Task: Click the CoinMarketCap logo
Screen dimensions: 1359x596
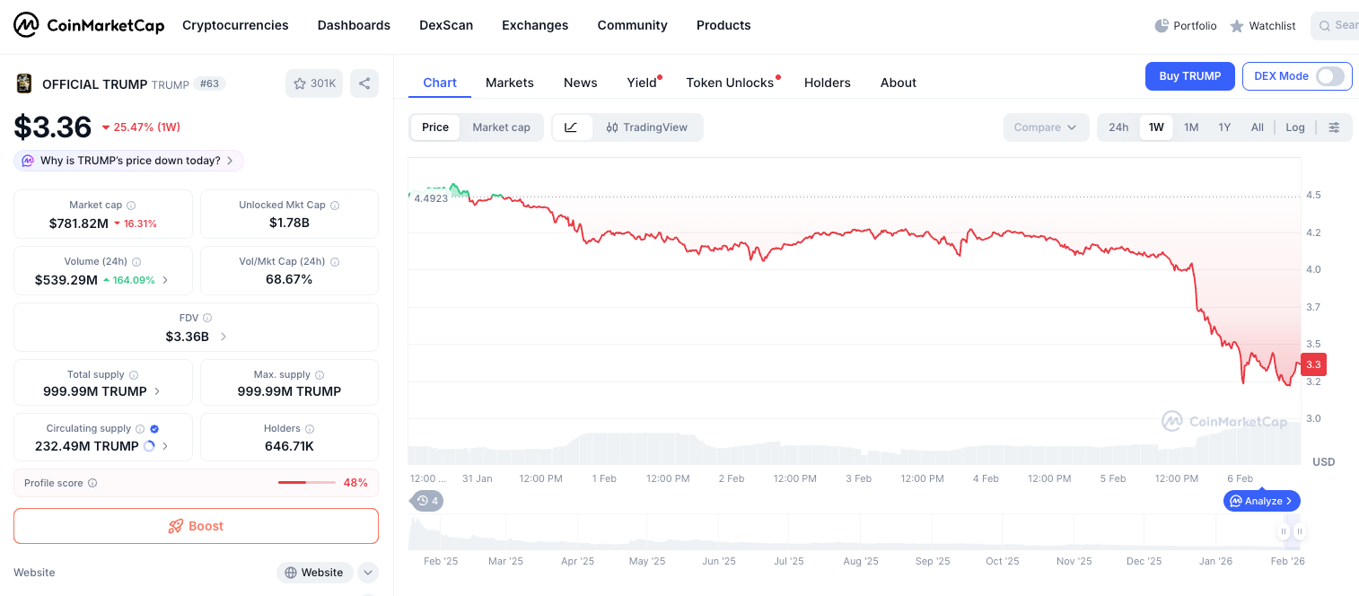Action: (x=89, y=25)
